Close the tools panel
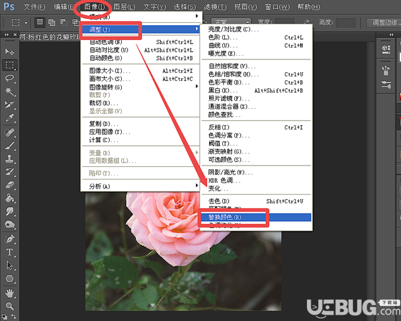401x321 pixels. click(x=15, y=35)
